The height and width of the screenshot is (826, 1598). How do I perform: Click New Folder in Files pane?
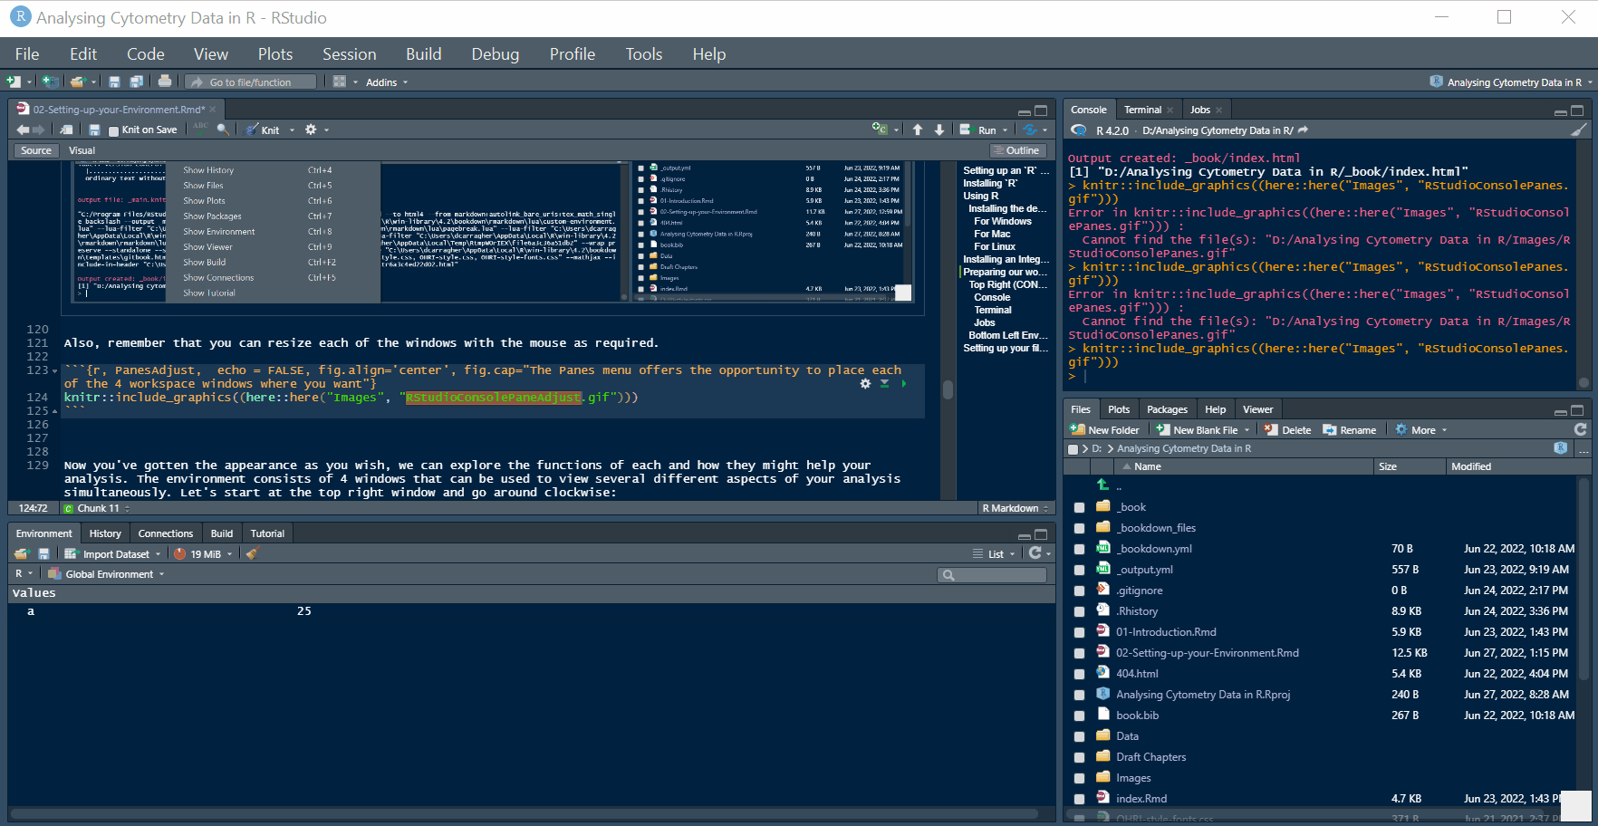[1105, 430]
